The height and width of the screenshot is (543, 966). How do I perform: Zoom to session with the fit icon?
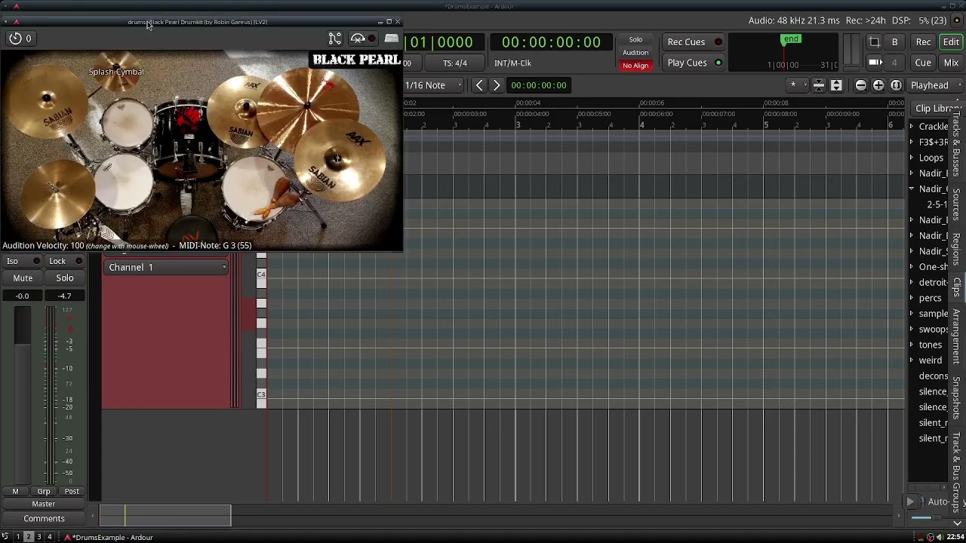[896, 86]
